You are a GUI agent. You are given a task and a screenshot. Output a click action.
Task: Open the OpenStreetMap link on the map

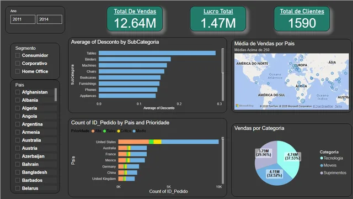tap(323, 106)
